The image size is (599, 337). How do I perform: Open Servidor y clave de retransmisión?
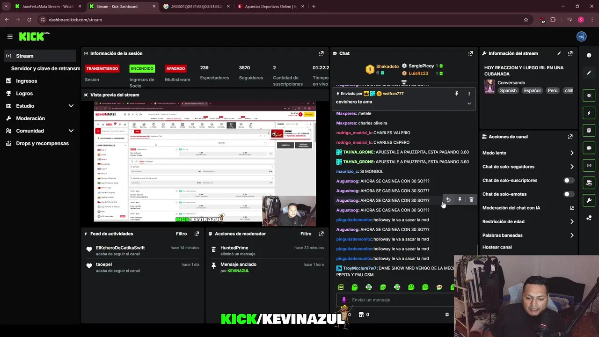pos(45,68)
